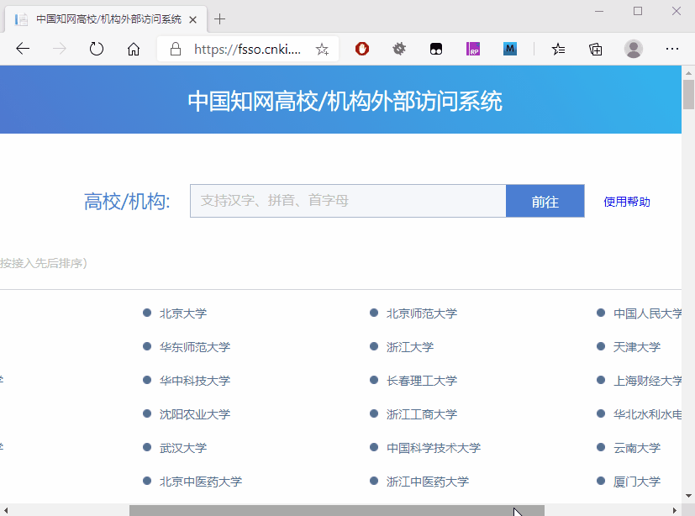Open 武汉大学 entry
The image size is (695, 516).
point(183,448)
